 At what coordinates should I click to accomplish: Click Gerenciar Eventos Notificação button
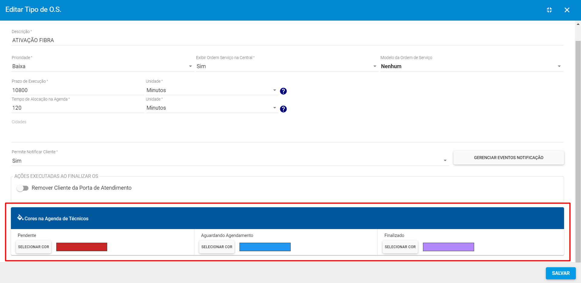(509, 158)
